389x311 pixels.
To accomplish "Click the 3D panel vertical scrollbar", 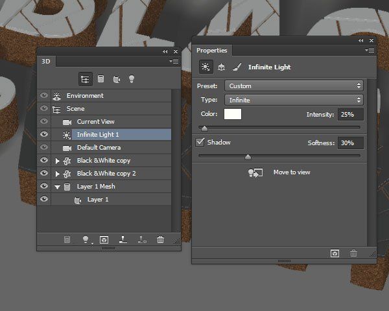I will tap(176, 161).
